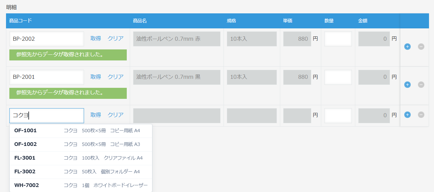Click amount field in BP-2001 row
Image resolution: width=434 pixels, height=192 pixels.
(x=374, y=77)
